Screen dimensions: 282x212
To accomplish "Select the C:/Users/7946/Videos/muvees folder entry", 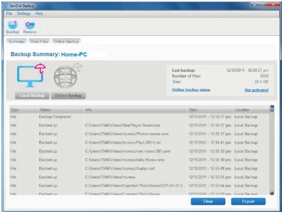I will 110,177.
